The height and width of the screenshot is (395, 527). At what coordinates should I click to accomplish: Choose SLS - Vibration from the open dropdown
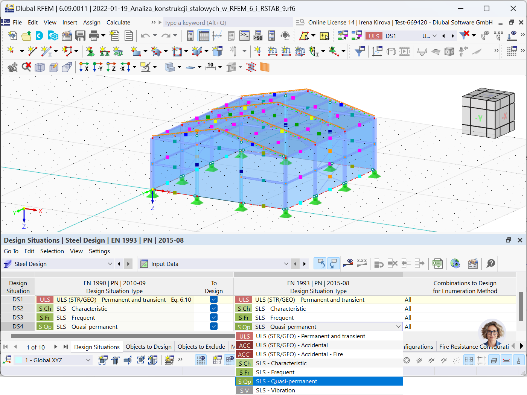(275, 390)
